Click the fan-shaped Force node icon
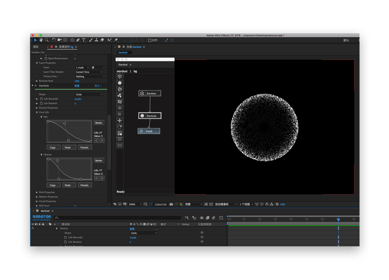389x280 pixels. coord(120,96)
